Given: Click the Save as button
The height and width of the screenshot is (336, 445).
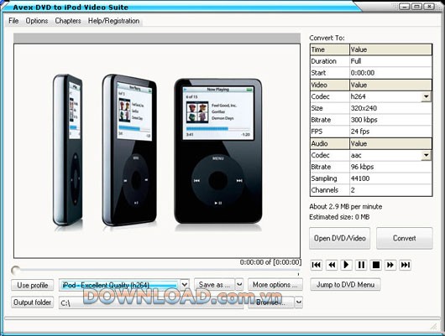Looking at the screenshot, I should point(214,284).
